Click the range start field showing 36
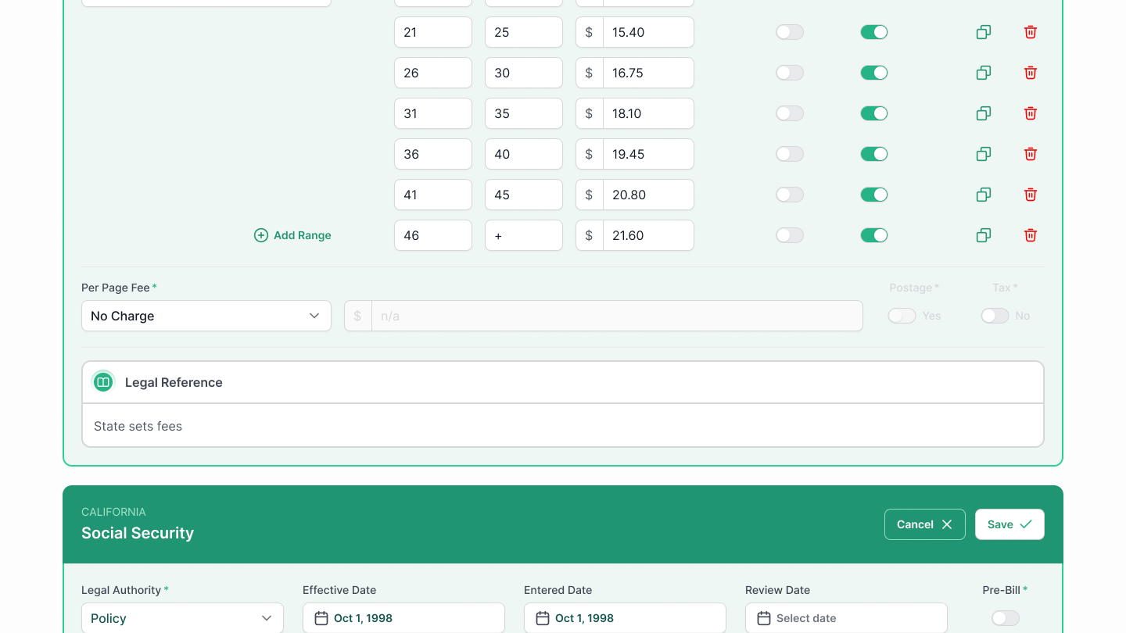Viewport: 1126px width, 633px height. click(x=433, y=154)
